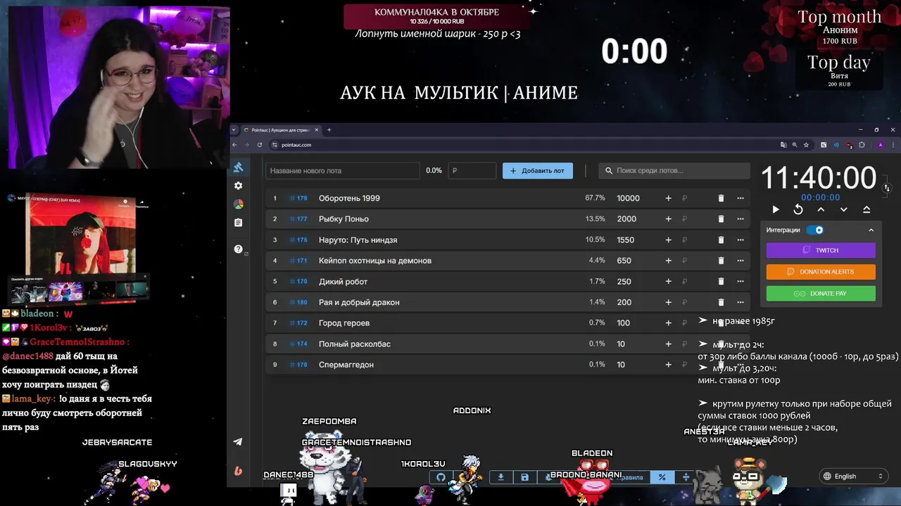
Task: Connect the Twitch integration
Action: click(821, 250)
